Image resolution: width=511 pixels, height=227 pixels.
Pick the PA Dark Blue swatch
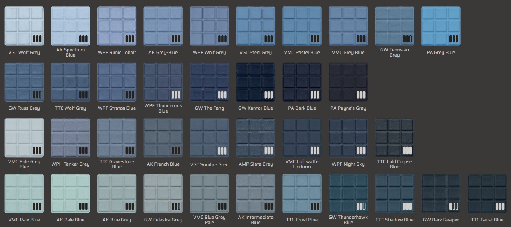302,82
